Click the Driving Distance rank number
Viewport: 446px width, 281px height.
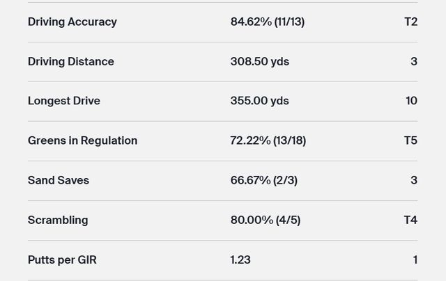(414, 61)
